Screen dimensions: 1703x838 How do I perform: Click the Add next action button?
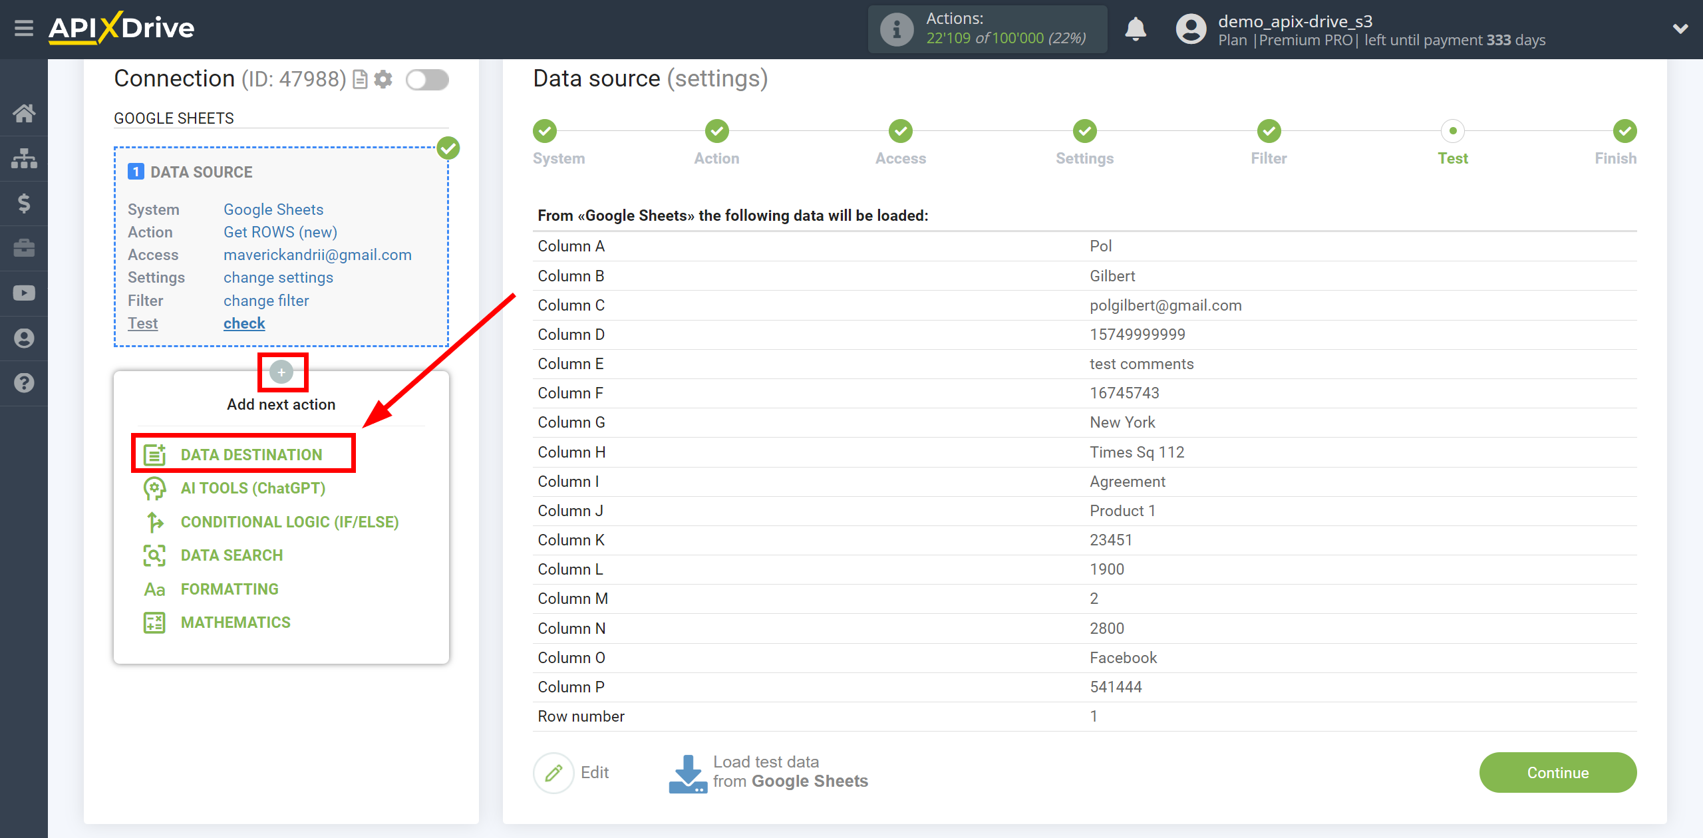click(x=281, y=371)
